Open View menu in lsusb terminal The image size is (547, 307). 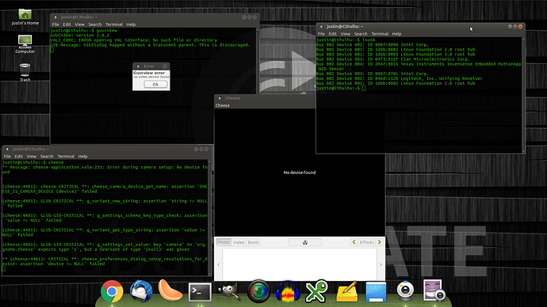(x=346, y=34)
